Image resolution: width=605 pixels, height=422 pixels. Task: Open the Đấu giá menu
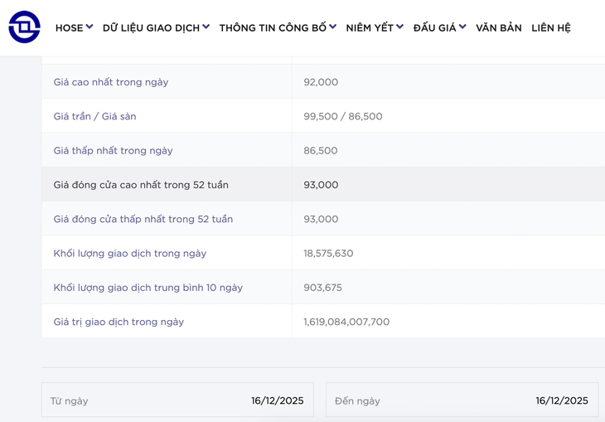434,28
